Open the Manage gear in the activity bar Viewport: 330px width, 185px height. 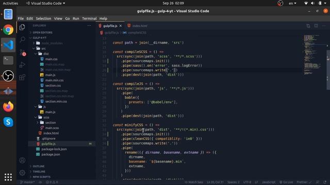tap(22, 173)
